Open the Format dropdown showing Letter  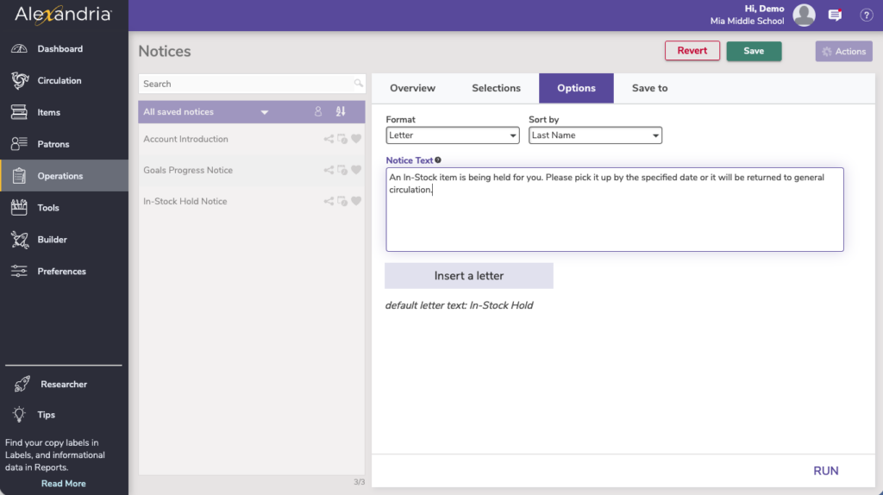[452, 135]
